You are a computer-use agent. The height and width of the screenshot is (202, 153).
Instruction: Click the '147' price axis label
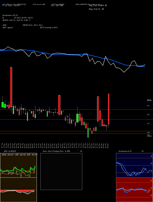click(x=148, y=124)
